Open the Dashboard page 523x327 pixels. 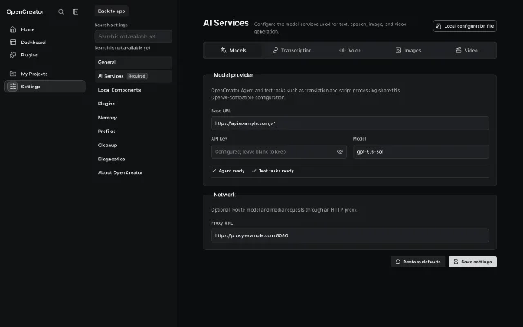(45, 42)
